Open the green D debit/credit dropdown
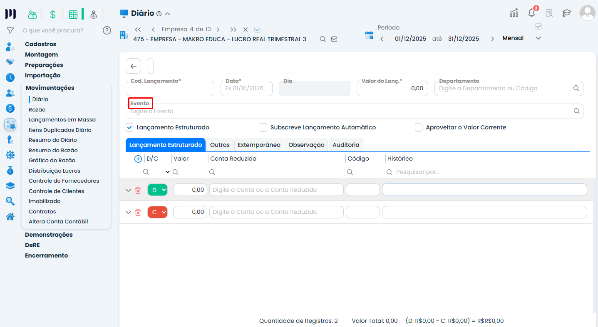Viewport: 598px width, 327px height. (157, 190)
